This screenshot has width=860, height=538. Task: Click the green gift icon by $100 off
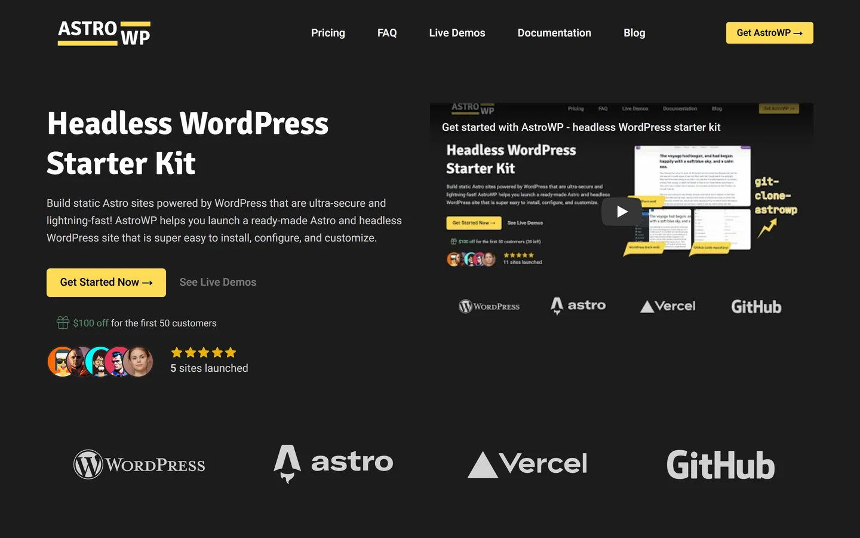[x=63, y=323]
